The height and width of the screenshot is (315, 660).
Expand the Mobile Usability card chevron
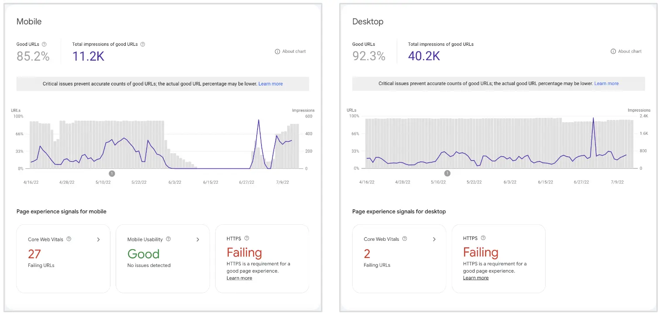[198, 239]
